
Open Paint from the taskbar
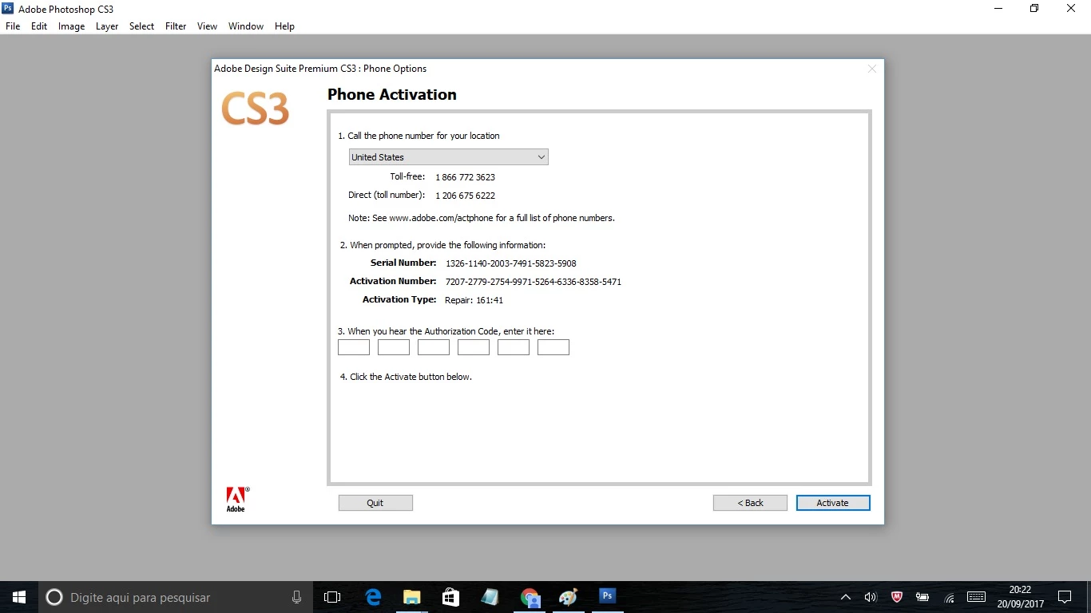[568, 597]
